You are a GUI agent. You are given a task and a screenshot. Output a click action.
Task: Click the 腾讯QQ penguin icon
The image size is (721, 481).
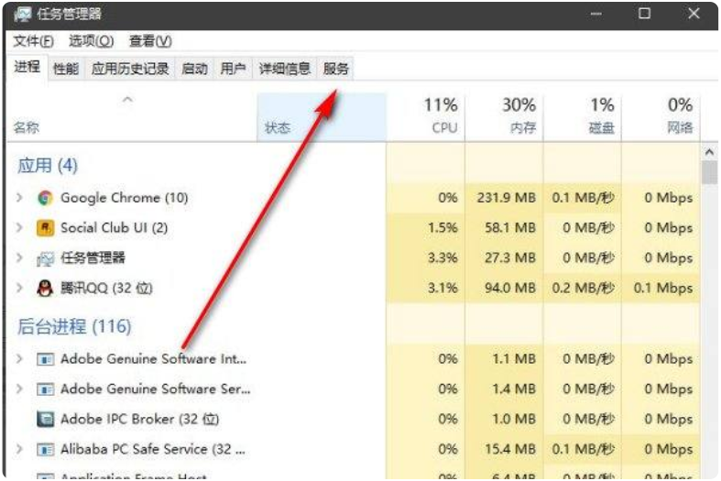[x=45, y=289]
